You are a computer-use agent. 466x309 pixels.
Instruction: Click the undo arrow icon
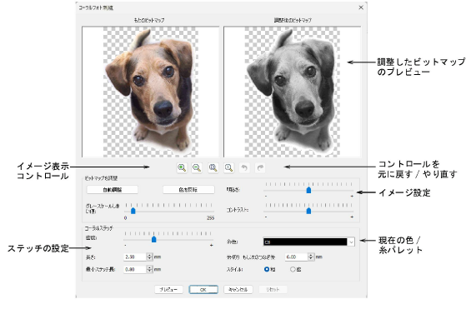[244, 167]
